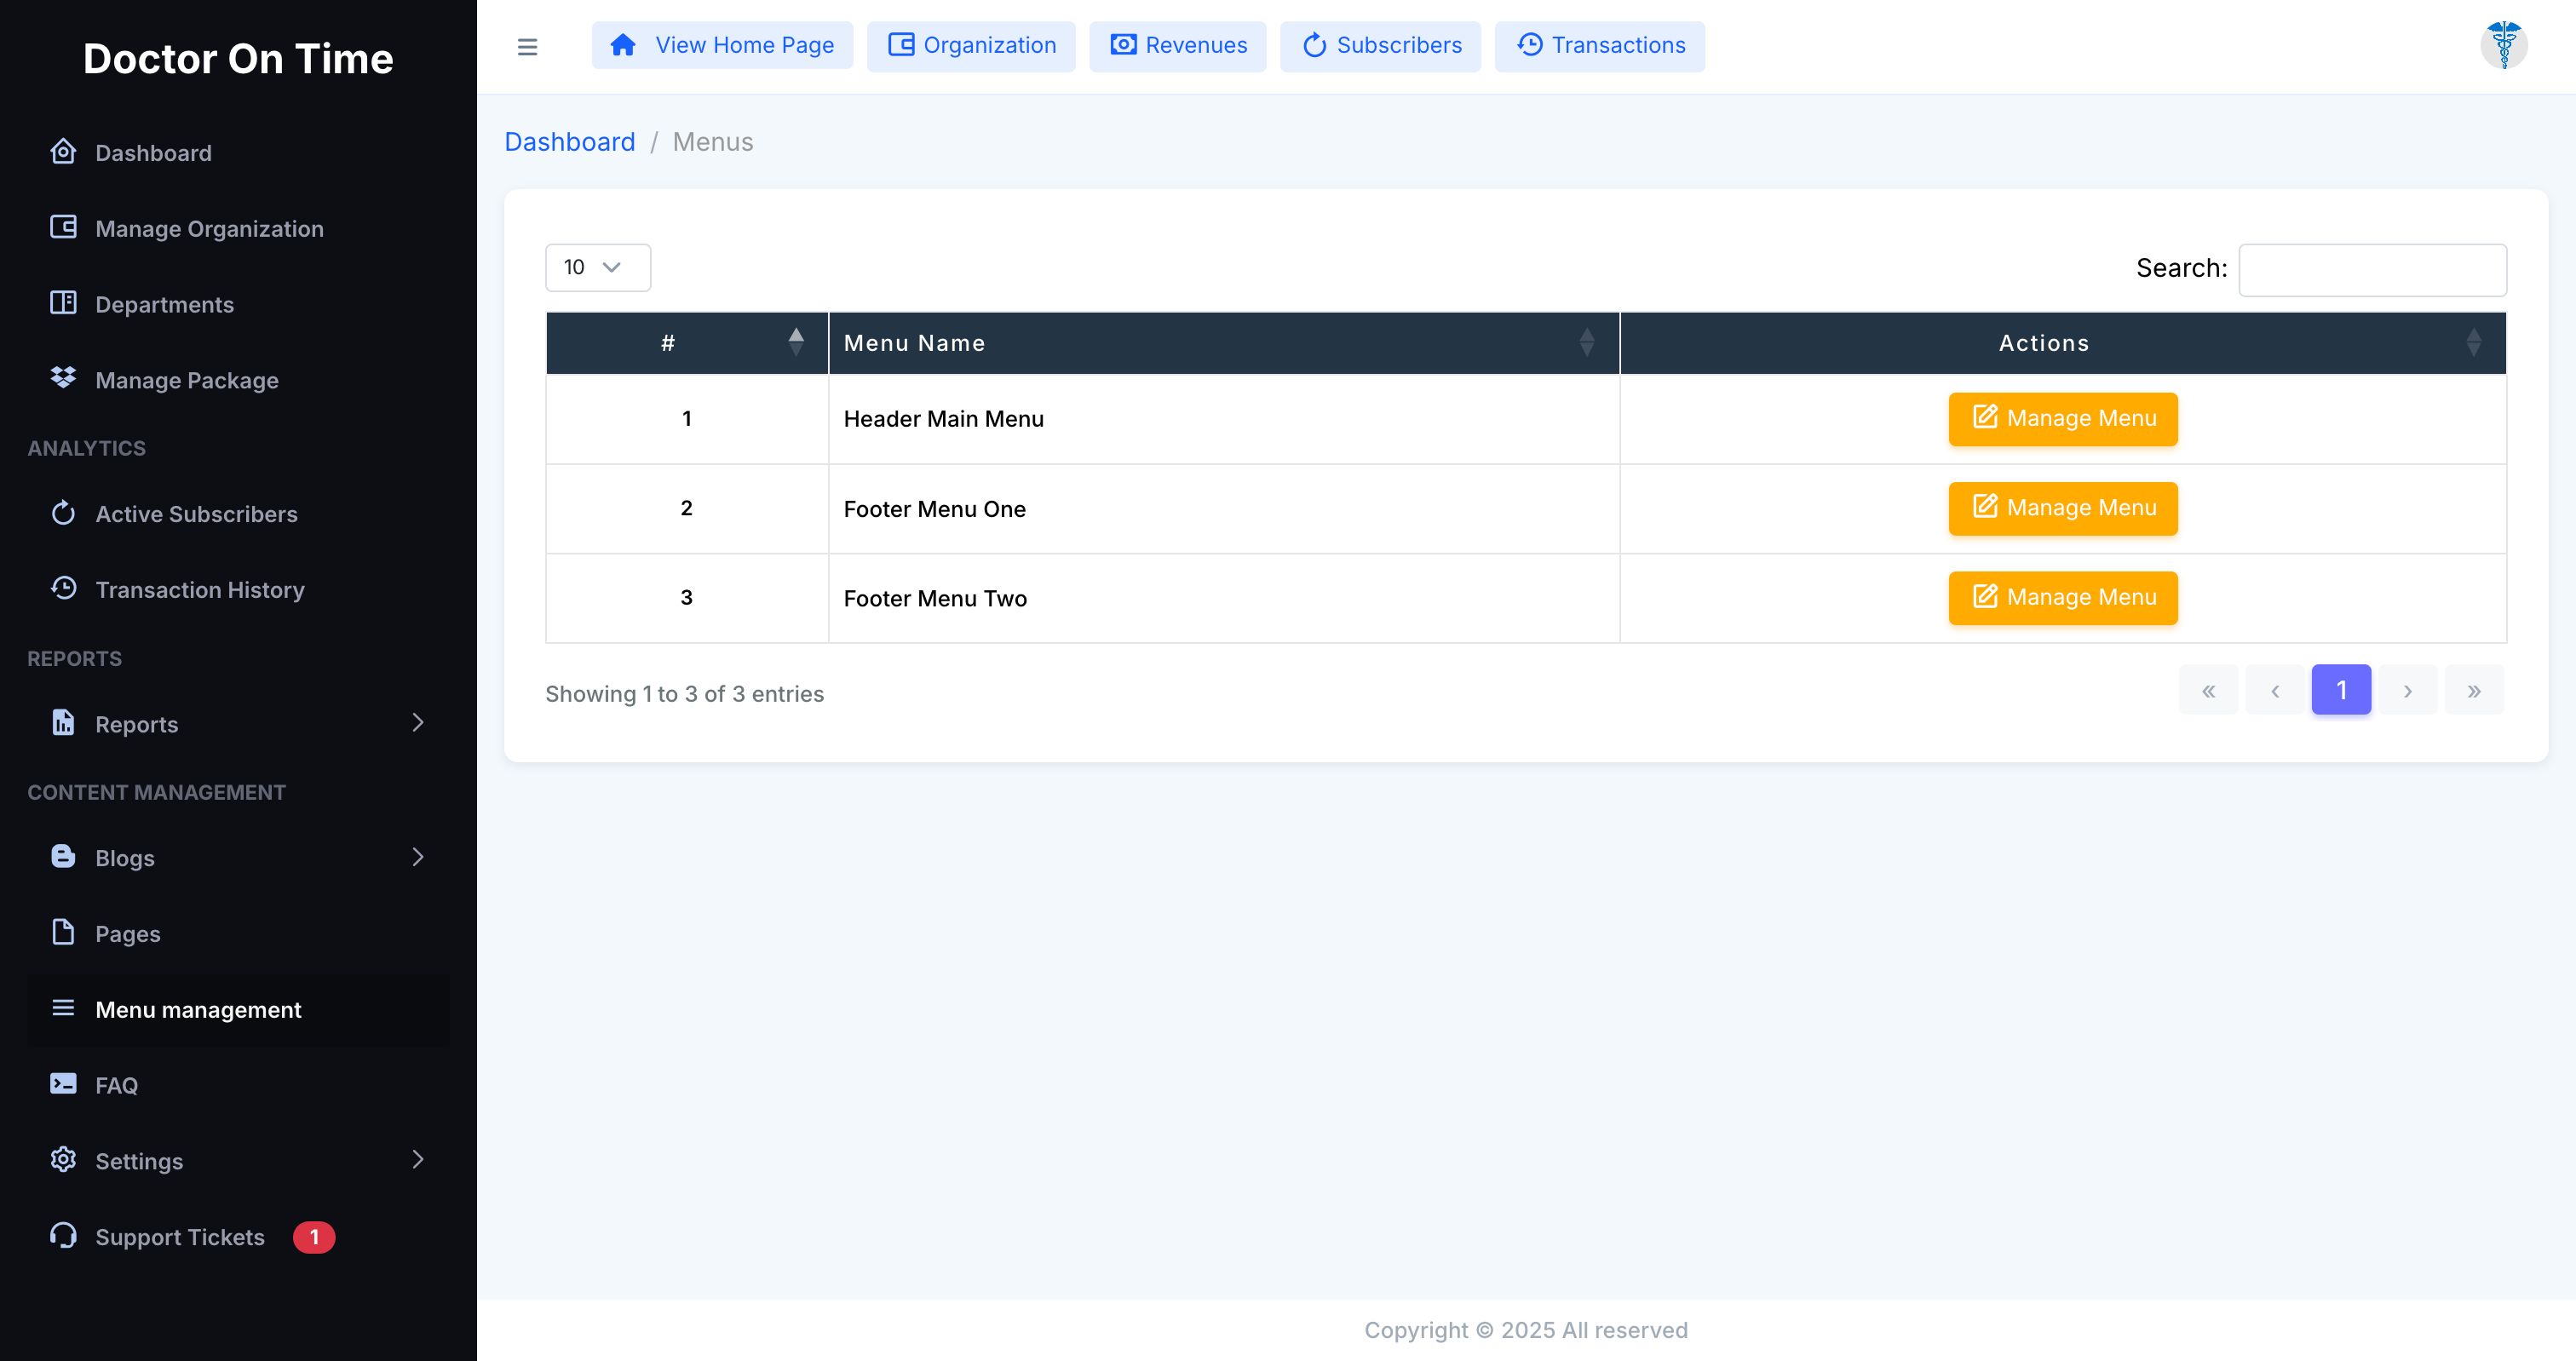
Task: Click the Menu management lines icon
Action: point(63,1008)
